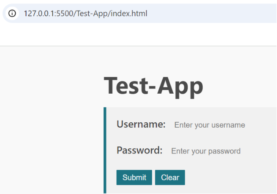Clear the form fields
This screenshot has width=277, height=194.
tap(170, 177)
